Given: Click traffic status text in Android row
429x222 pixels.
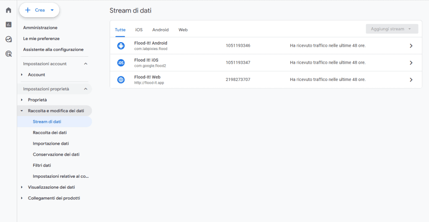Looking at the screenshot, I should click(328, 45).
